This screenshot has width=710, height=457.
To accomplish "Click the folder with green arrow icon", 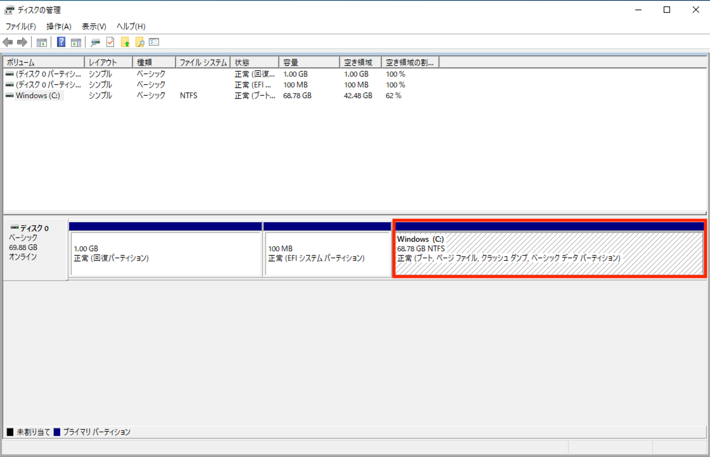I will coord(125,42).
